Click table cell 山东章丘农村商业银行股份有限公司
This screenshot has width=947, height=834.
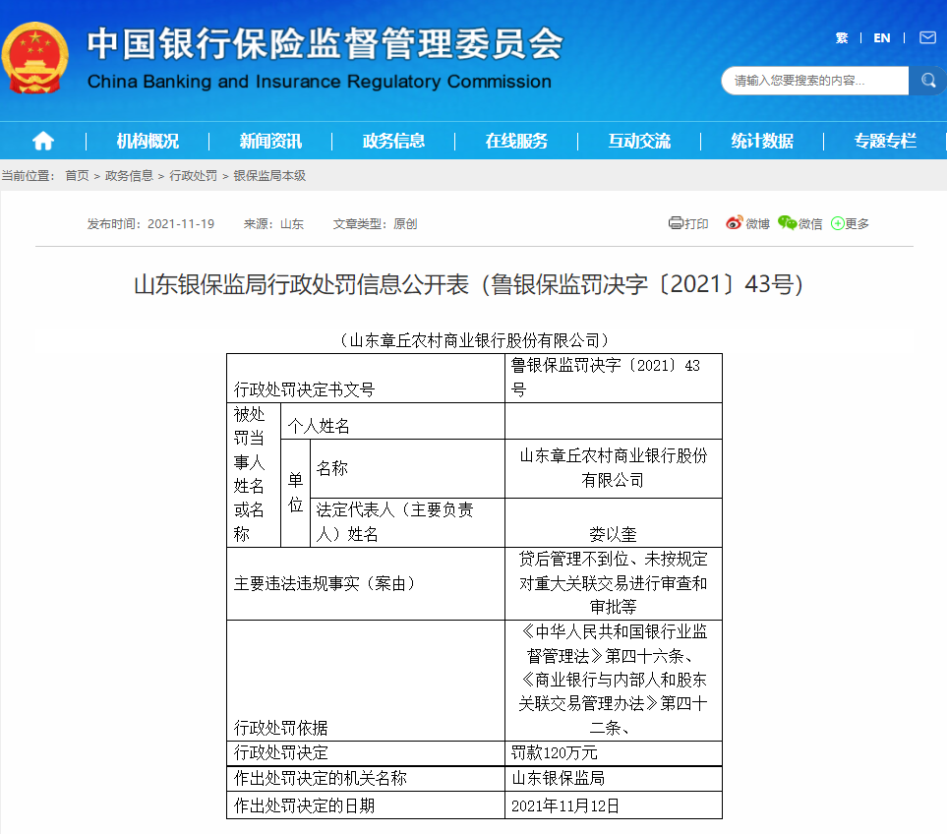(613, 469)
